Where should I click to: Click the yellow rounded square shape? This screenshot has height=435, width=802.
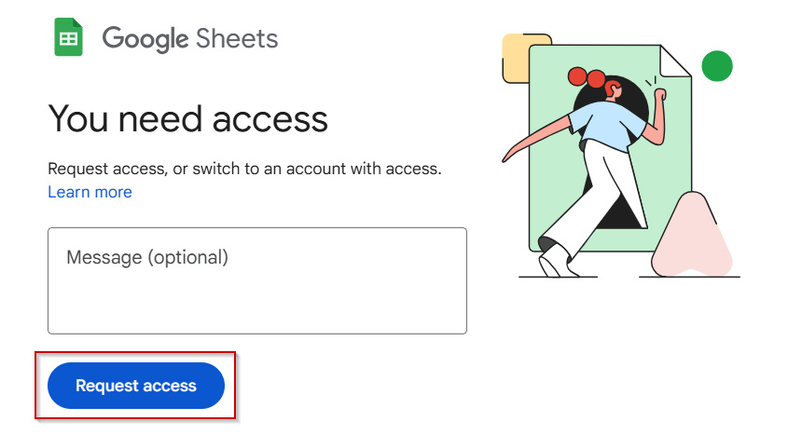[516, 58]
